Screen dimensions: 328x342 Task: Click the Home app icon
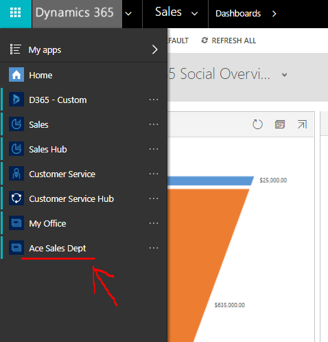(x=16, y=75)
